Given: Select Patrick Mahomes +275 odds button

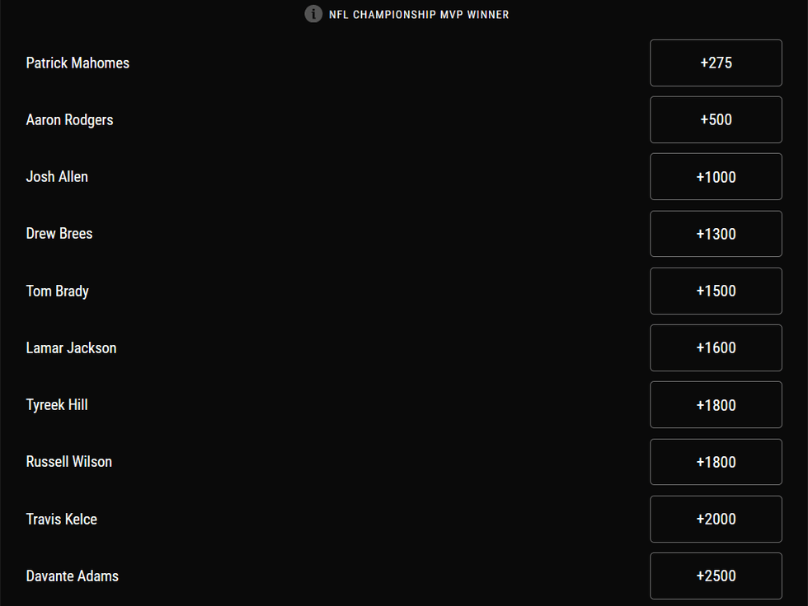Looking at the screenshot, I should [716, 63].
